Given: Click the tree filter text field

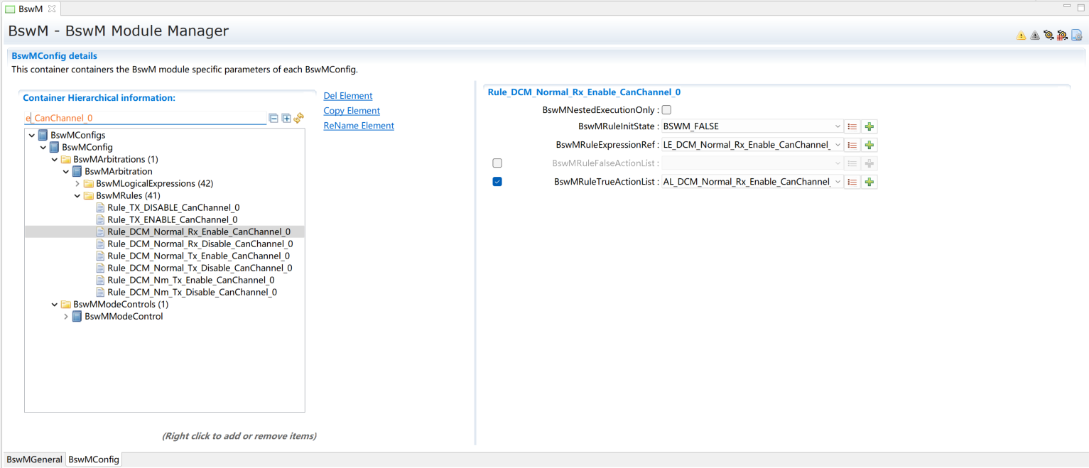Looking at the screenshot, I should click(146, 119).
